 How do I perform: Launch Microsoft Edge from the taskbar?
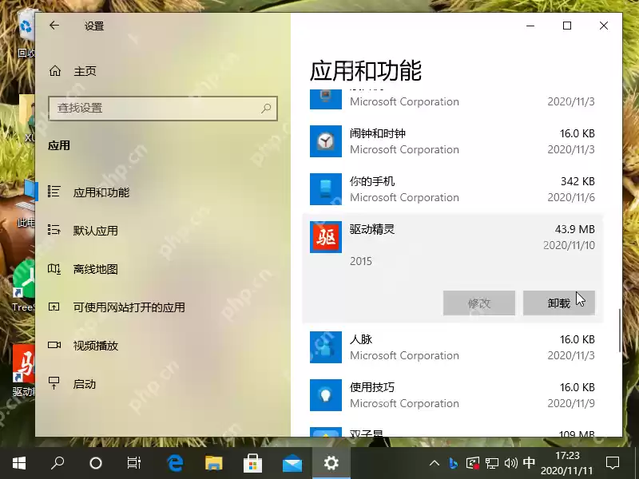[x=175, y=461]
